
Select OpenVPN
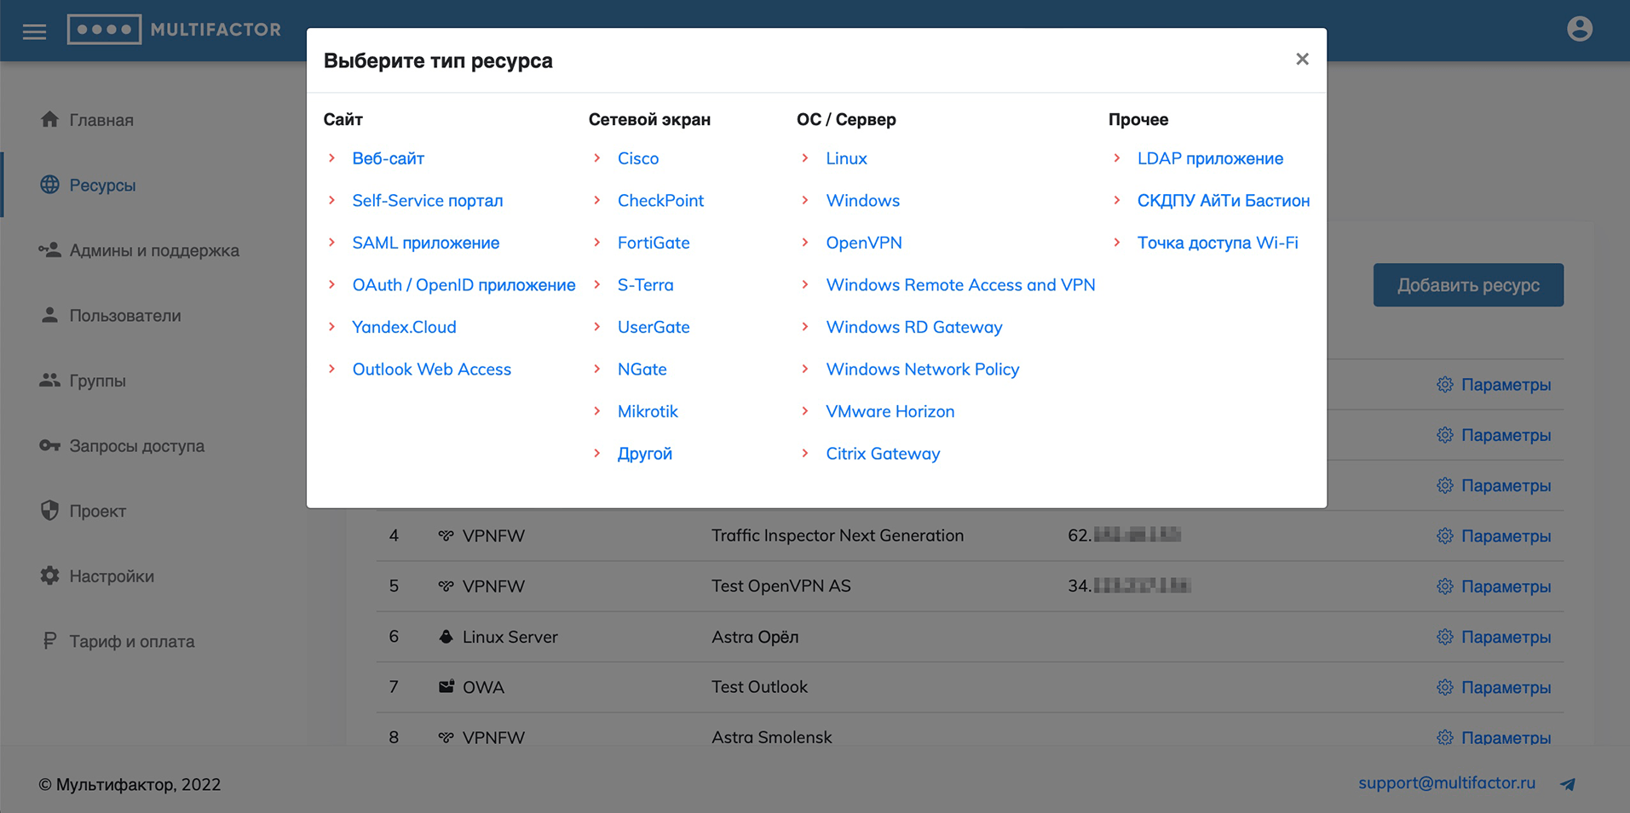863,243
